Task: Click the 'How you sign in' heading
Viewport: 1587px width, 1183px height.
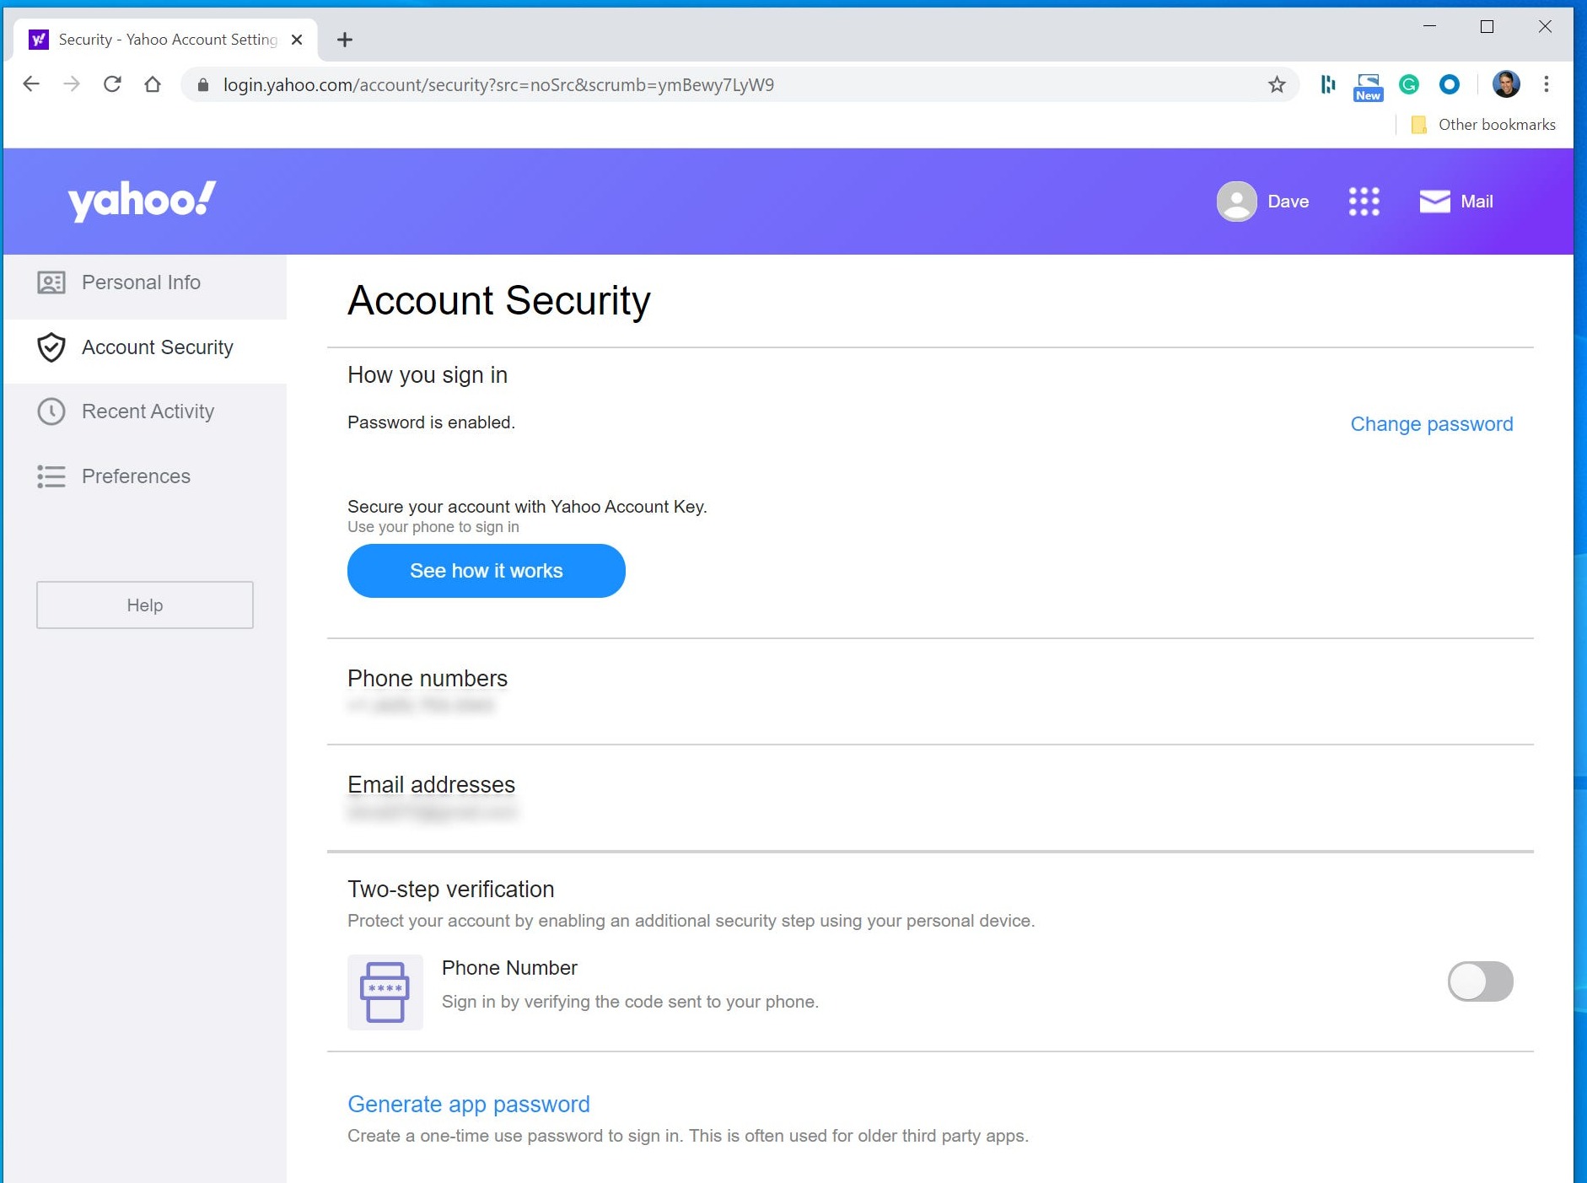Action: (428, 375)
